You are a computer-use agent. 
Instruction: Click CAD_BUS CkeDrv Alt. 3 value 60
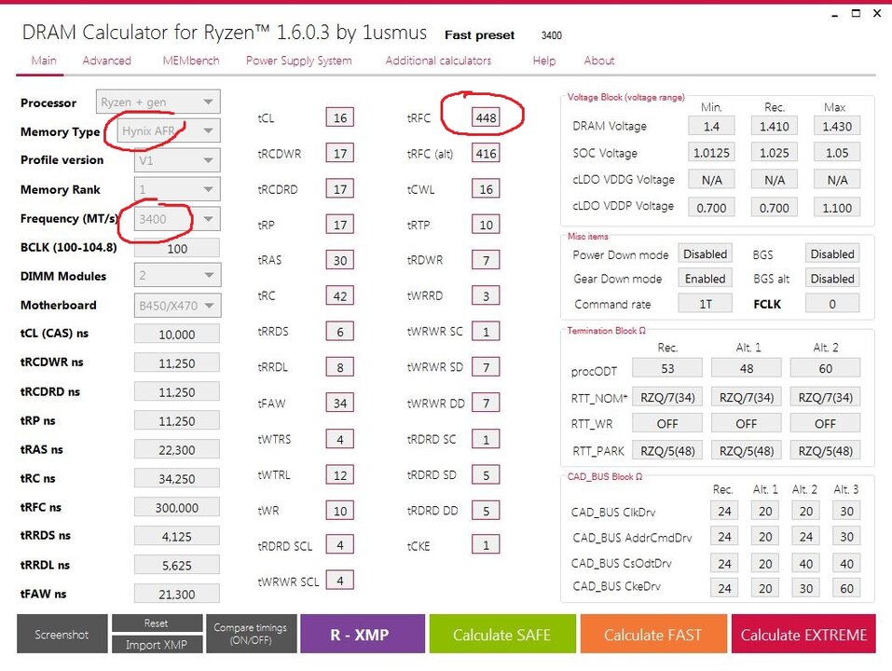pyautogui.click(x=846, y=588)
